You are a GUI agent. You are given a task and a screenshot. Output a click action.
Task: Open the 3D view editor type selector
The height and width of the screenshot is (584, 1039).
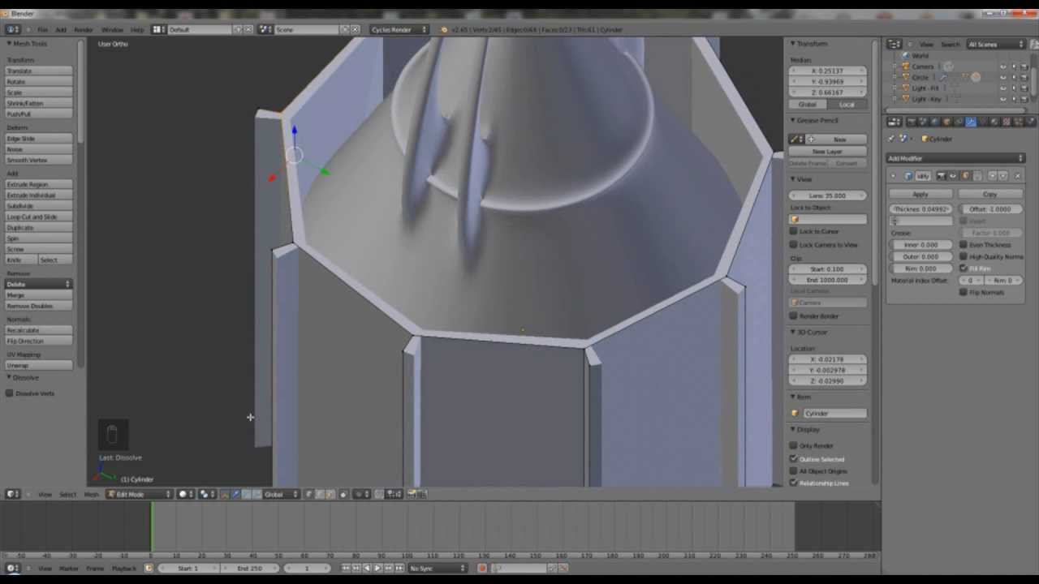pos(12,494)
